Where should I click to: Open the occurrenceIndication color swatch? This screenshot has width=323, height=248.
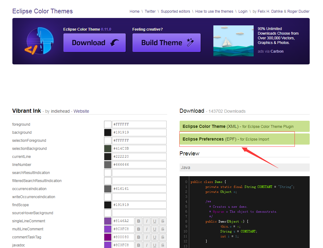coord(108,189)
